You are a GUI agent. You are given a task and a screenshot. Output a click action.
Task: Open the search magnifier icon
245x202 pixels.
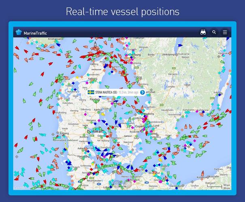(214, 32)
